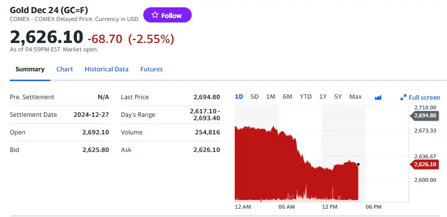
Task: Switch to the Summary tab
Action: coord(30,69)
